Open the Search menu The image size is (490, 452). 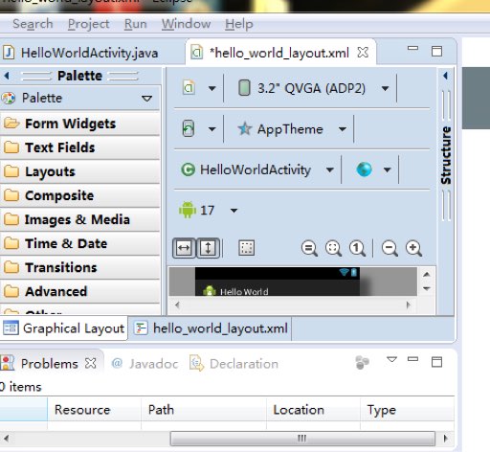(33, 24)
